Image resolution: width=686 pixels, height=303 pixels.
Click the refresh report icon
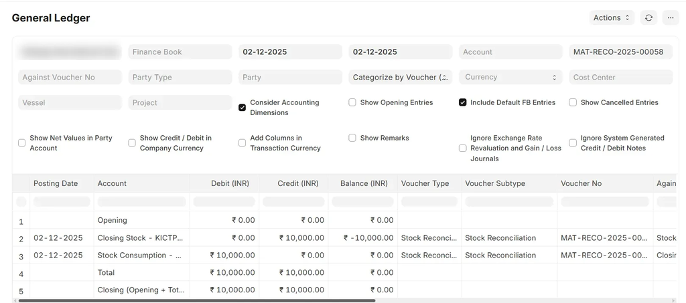[648, 18]
